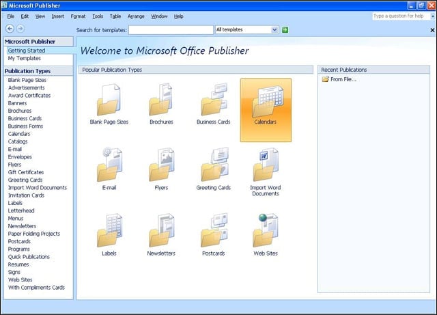Open the Web Sites folder icon
The width and height of the screenshot is (437, 315).
[266, 230]
